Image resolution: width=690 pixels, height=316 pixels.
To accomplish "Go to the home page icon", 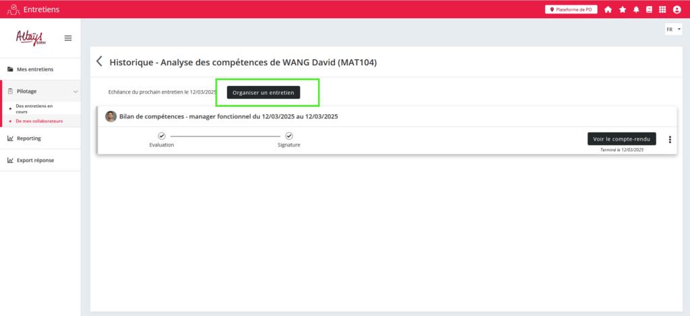I will pos(608,9).
